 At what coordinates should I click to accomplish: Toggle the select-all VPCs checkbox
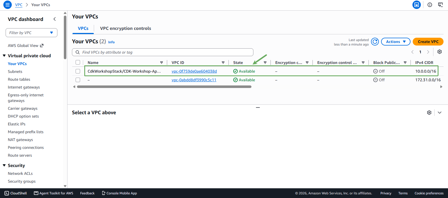(x=78, y=62)
